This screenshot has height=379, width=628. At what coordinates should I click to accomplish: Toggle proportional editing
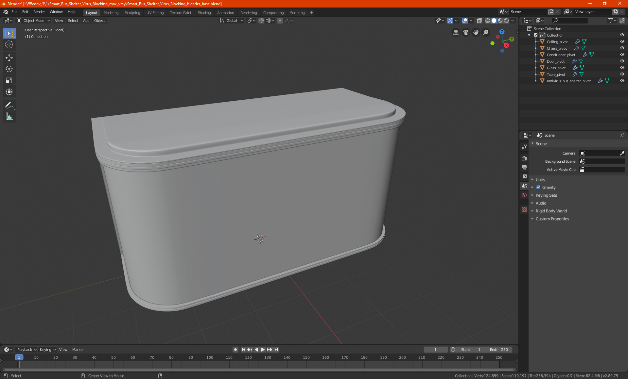coord(280,21)
